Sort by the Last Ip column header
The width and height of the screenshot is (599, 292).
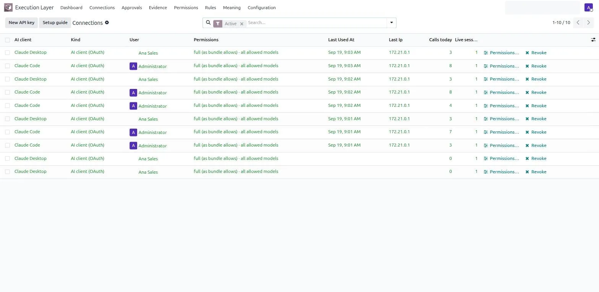pyautogui.click(x=395, y=40)
